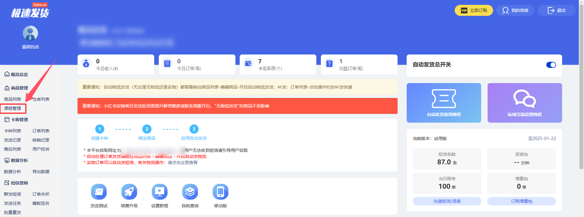Click the 我的信息 person icon
584x217 pixels.
click(x=505, y=10)
